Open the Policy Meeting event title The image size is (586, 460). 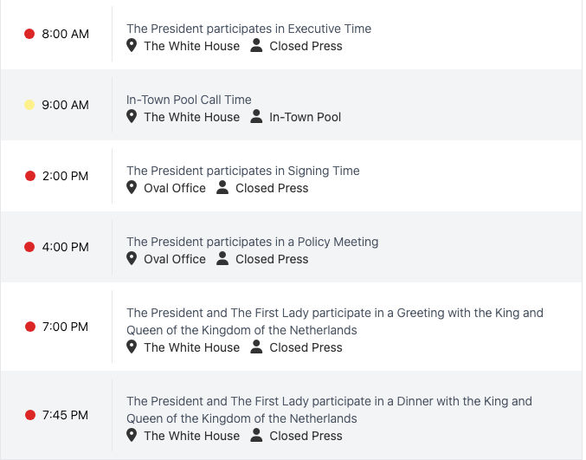click(x=252, y=242)
